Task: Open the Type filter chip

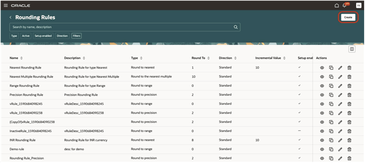Action: click(14, 36)
